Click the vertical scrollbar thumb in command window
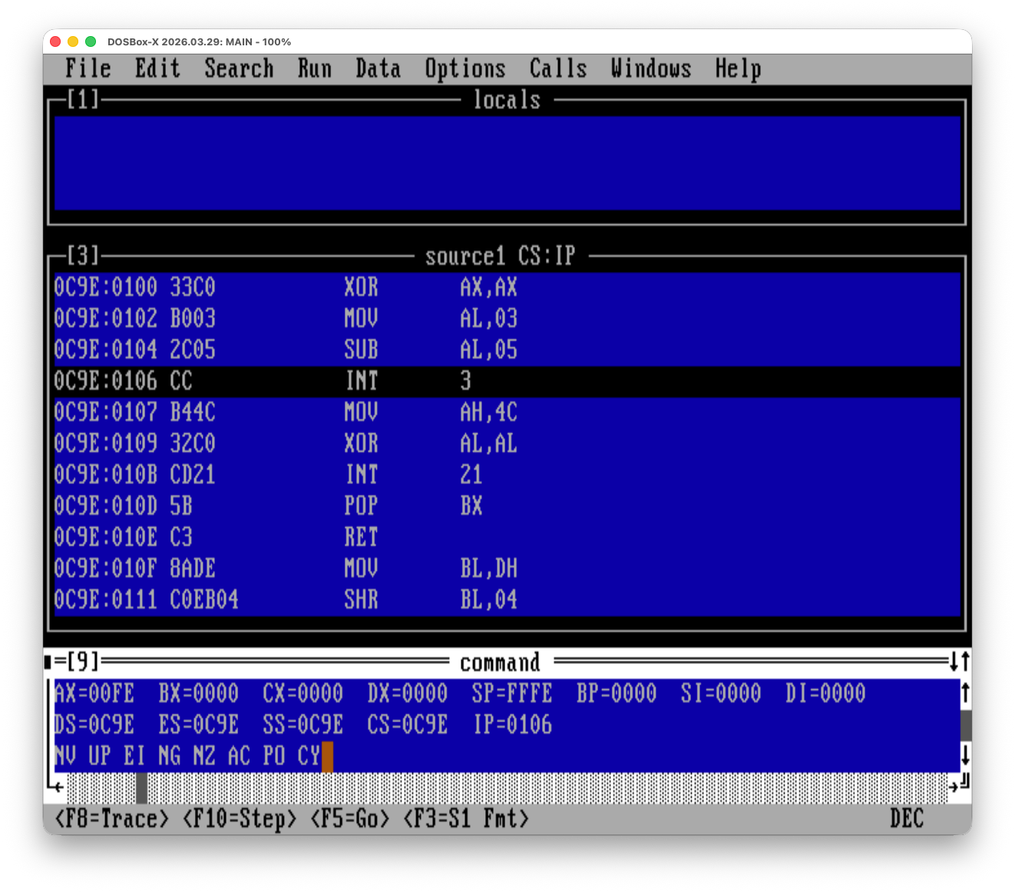This screenshot has width=1015, height=892. (966, 725)
